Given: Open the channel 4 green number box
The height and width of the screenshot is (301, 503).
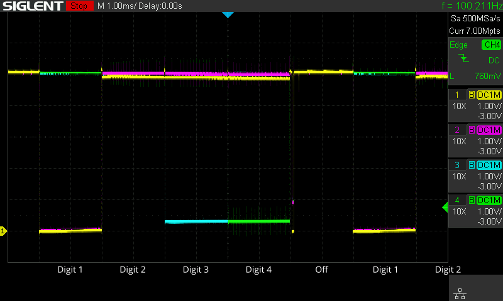Looking at the screenshot, I should coord(457,200).
